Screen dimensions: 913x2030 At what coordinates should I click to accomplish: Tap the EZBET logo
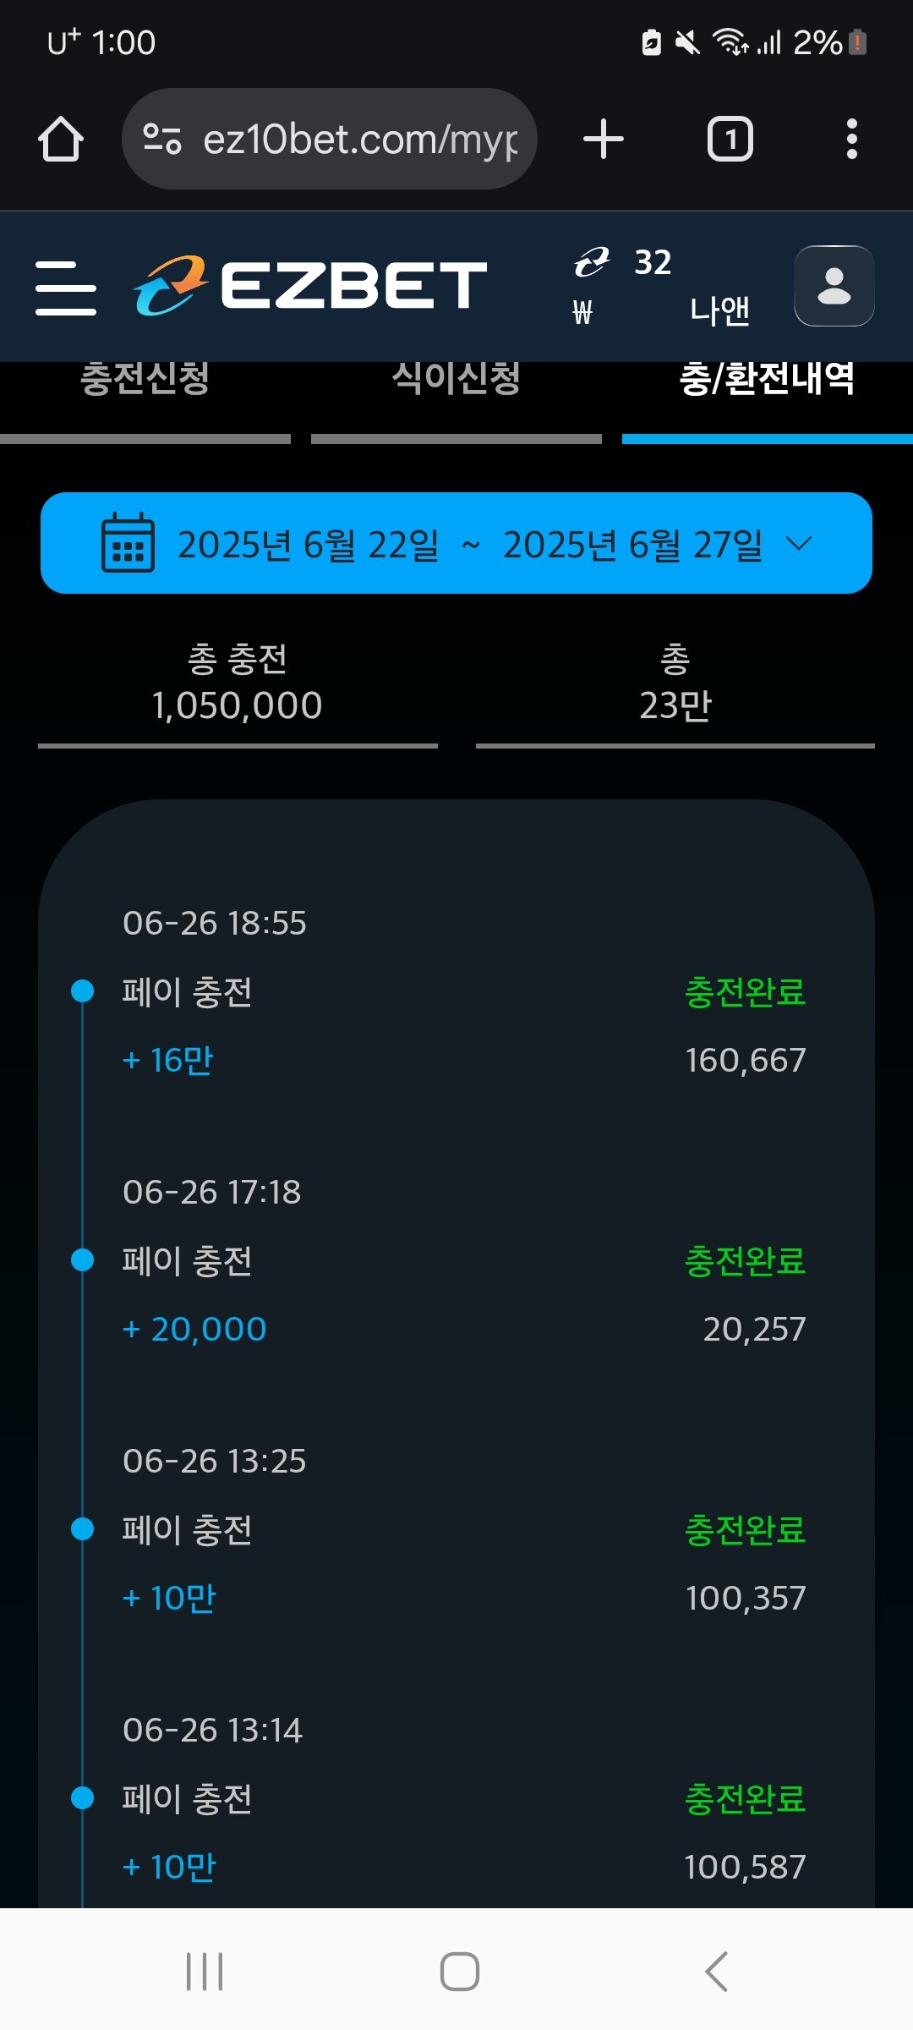(310, 285)
